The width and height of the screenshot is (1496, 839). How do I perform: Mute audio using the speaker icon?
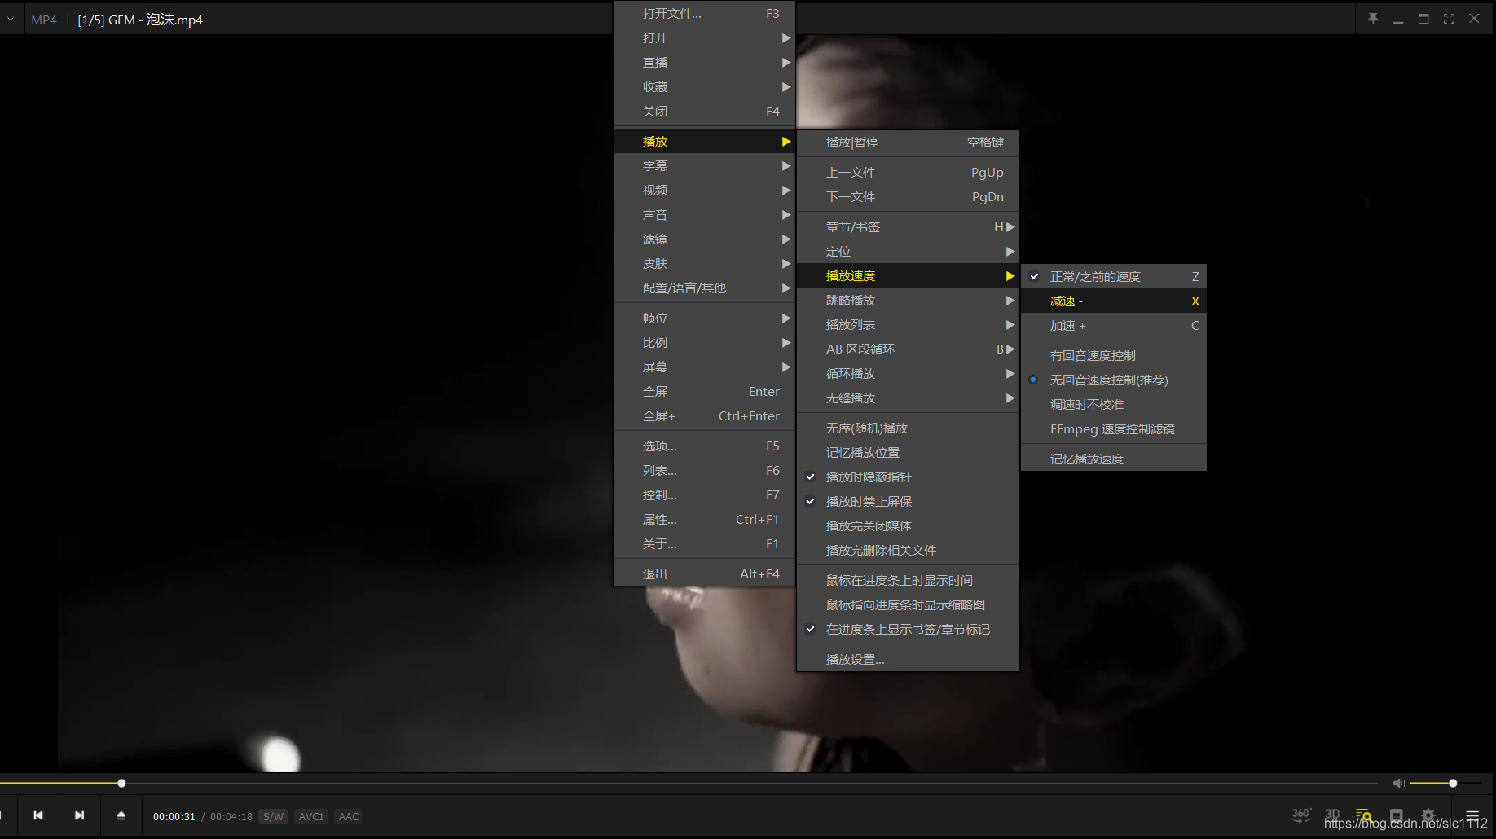click(1398, 783)
